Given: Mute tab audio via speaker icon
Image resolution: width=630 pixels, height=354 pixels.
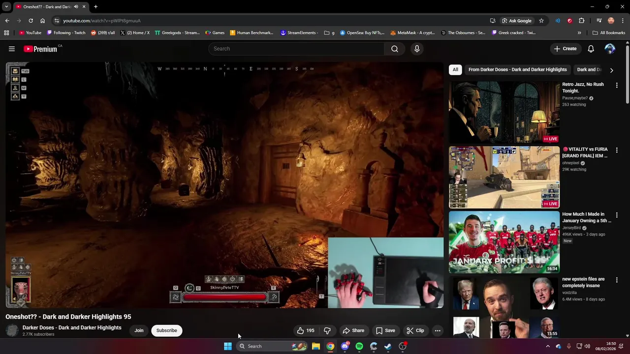Looking at the screenshot, I should 76,7.
